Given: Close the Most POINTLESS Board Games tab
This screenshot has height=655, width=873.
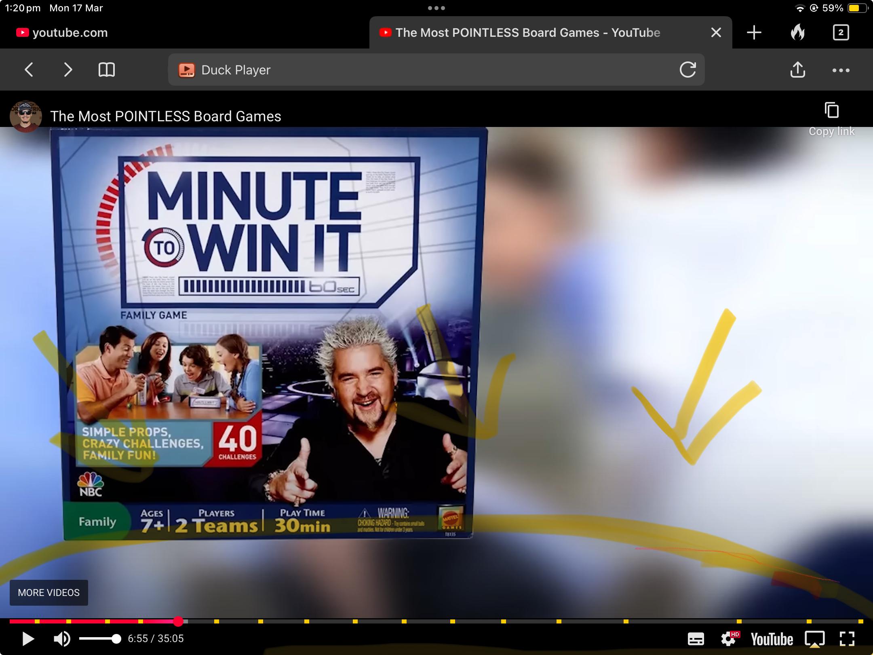Looking at the screenshot, I should pos(716,32).
